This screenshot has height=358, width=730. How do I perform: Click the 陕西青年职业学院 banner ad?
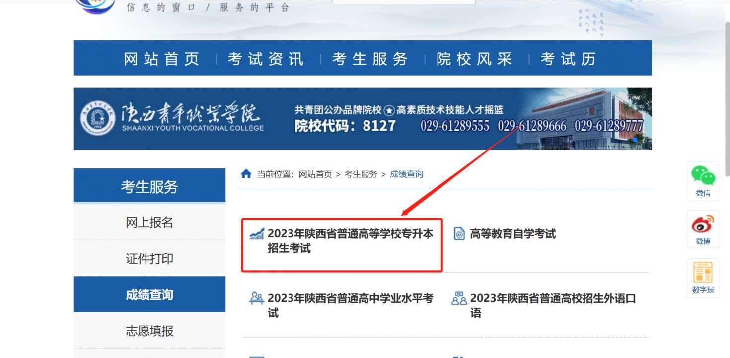click(363, 119)
